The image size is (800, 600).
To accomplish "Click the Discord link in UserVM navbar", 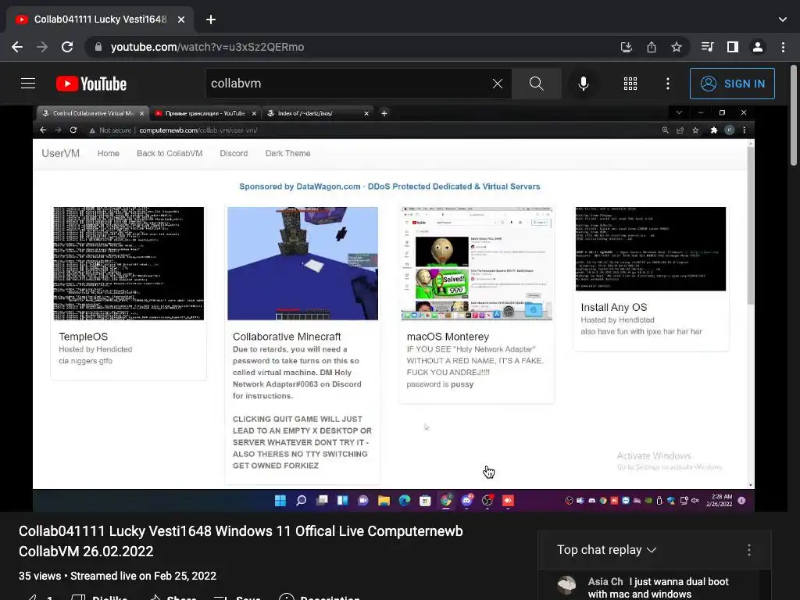I will [x=234, y=154].
